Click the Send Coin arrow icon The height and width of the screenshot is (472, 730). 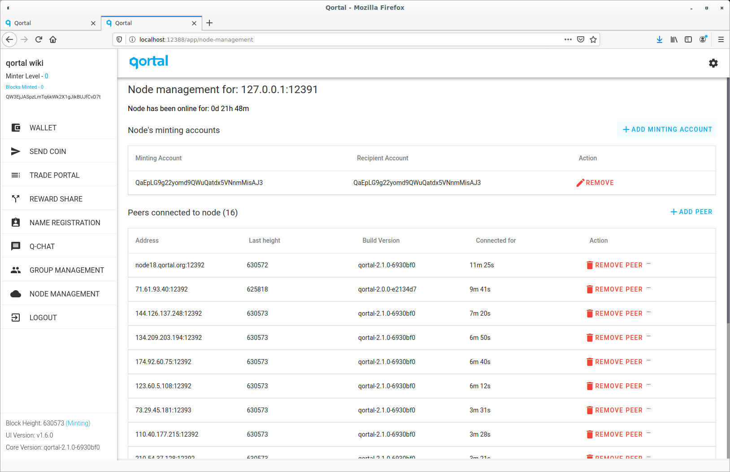pos(16,151)
